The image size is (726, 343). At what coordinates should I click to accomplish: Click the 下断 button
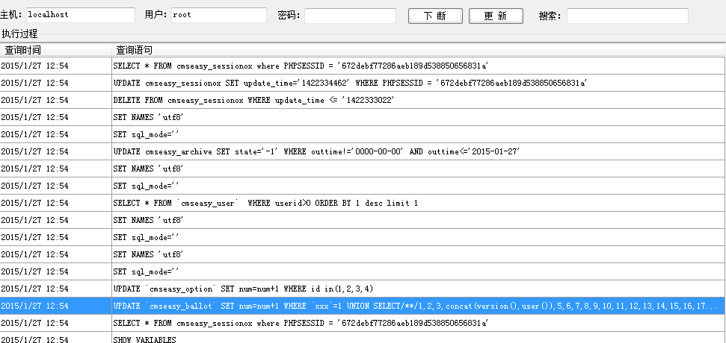click(435, 16)
